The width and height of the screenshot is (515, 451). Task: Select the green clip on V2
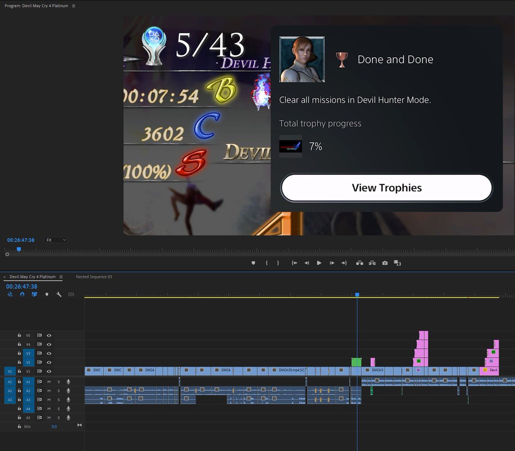coord(356,362)
